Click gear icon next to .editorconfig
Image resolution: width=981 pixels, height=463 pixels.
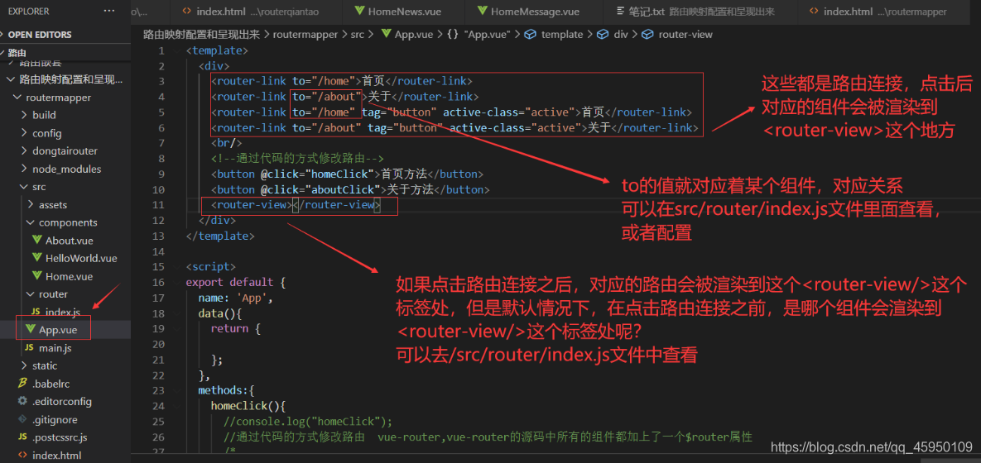23,401
